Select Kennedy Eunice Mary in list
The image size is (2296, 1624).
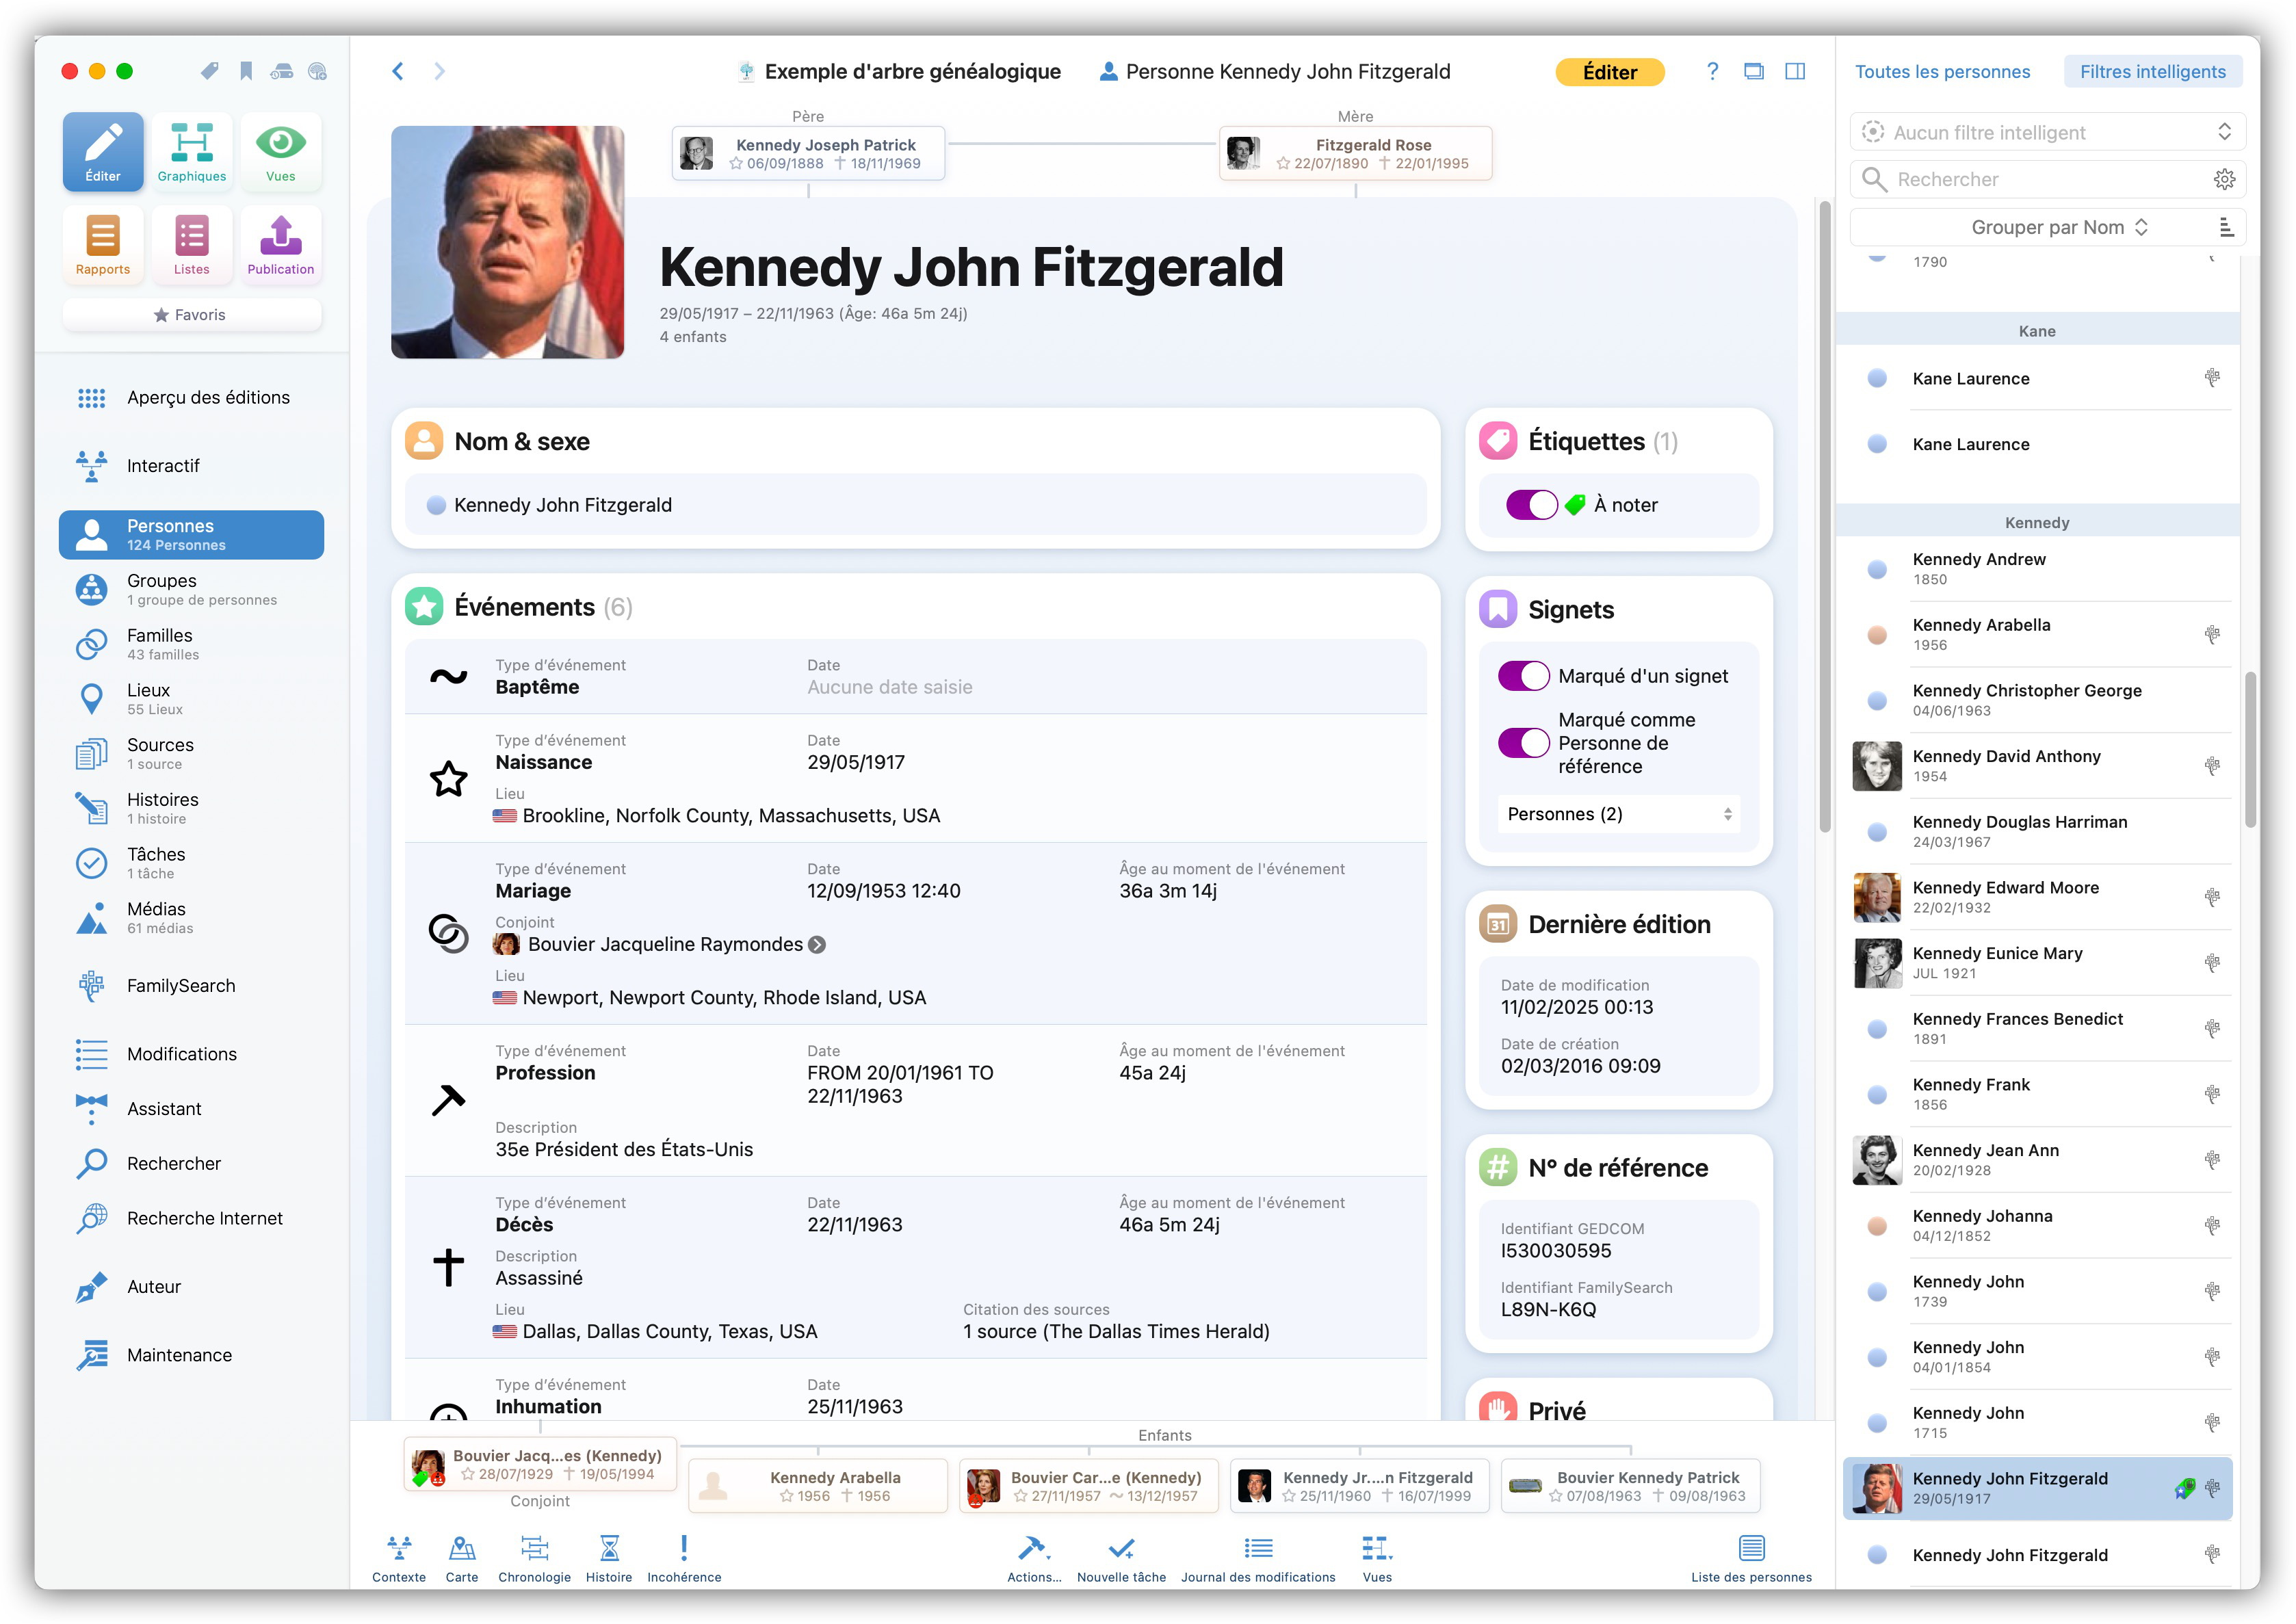[2037, 963]
